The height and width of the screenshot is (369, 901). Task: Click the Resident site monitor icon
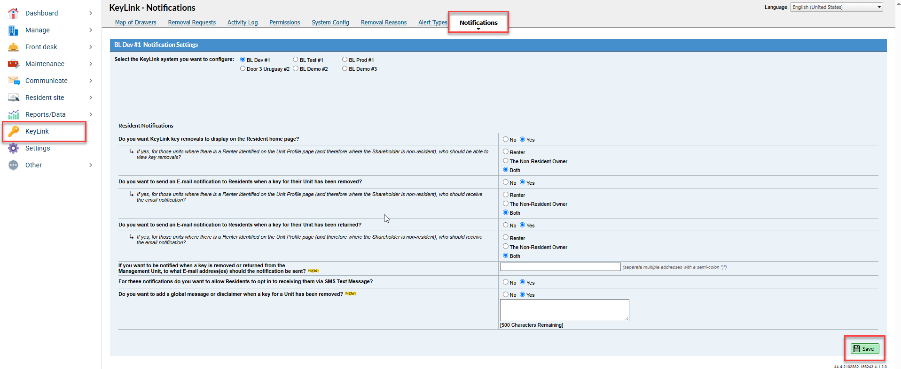[14, 98]
